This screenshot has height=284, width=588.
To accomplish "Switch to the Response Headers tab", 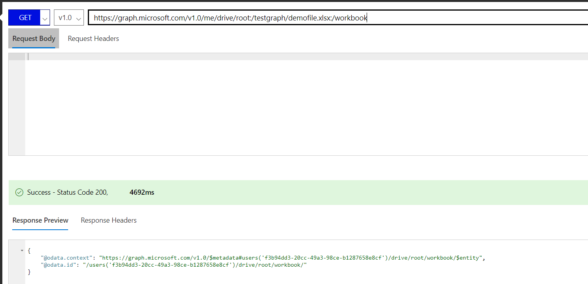I will coord(109,220).
